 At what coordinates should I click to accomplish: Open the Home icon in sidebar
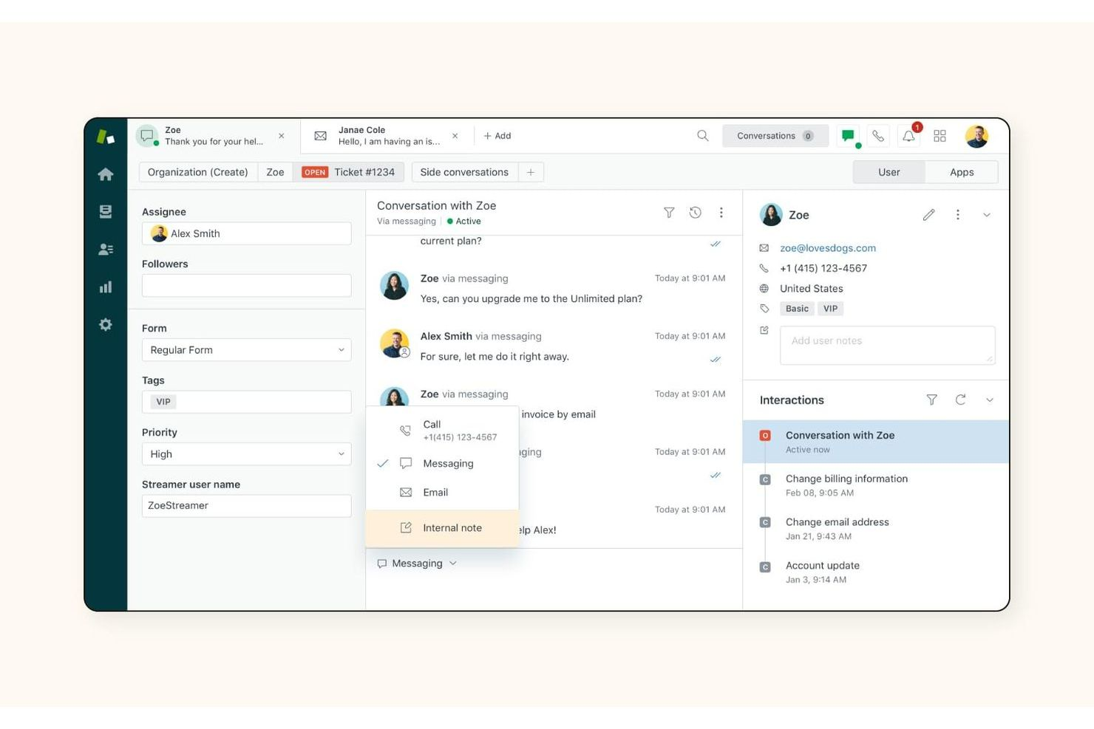pyautogui.click(x=106, y=174)
